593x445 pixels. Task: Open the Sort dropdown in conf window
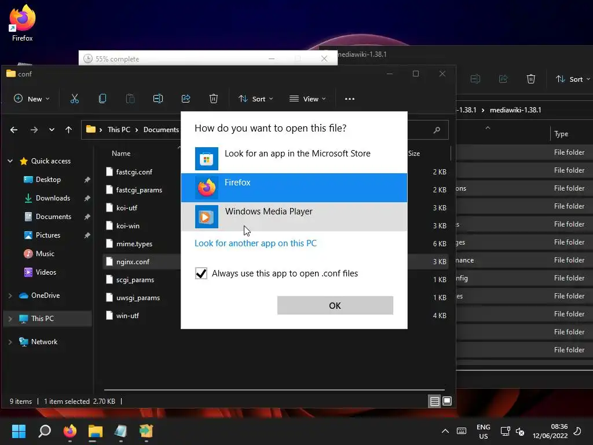coord(255,99)
